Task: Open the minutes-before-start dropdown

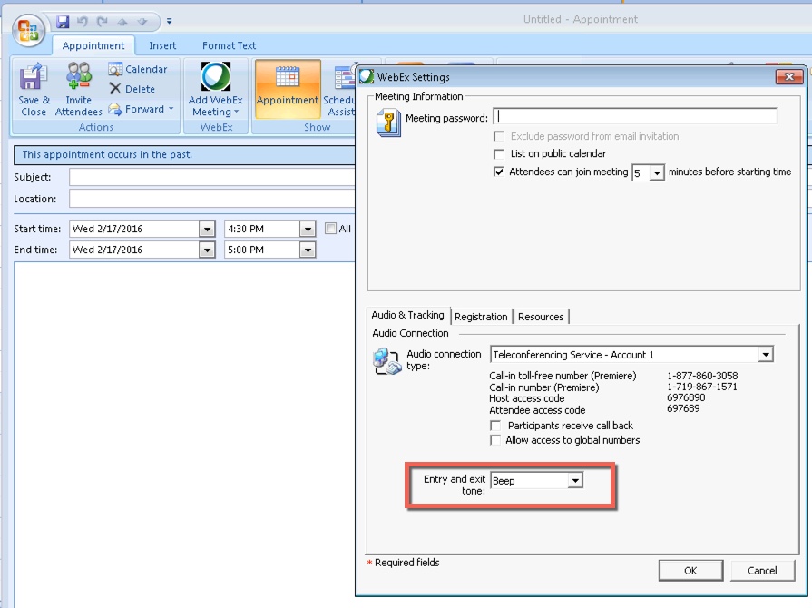Action: tap(657, 172)
